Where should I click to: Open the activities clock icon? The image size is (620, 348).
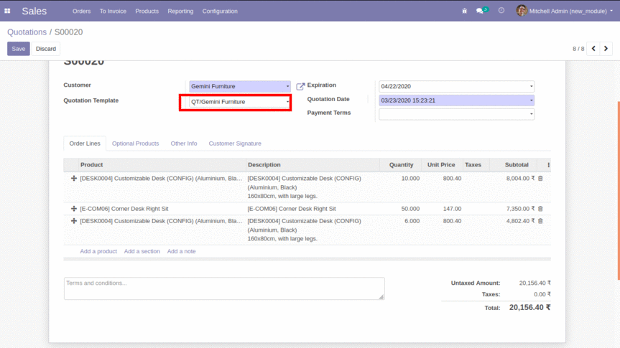pos(501,11)
